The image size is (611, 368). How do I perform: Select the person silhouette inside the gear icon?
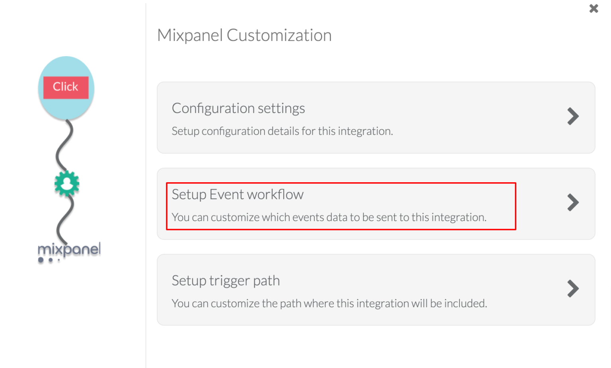click(x=67, y=183)
